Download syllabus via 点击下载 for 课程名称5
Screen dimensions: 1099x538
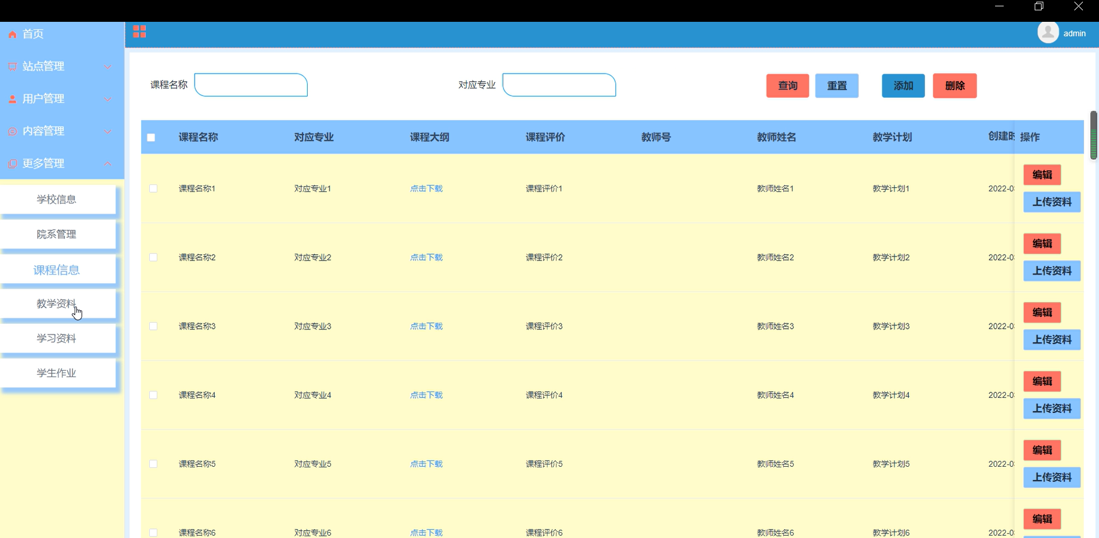(x=426, y=464)
